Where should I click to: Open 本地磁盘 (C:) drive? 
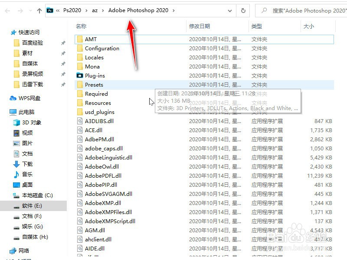(x=37, y=195)
